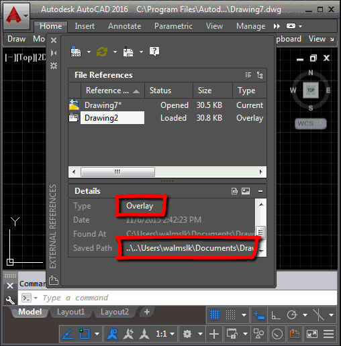341x346 pixels.
Task: Open the palette properties icon
Action: tap(54, 66)
